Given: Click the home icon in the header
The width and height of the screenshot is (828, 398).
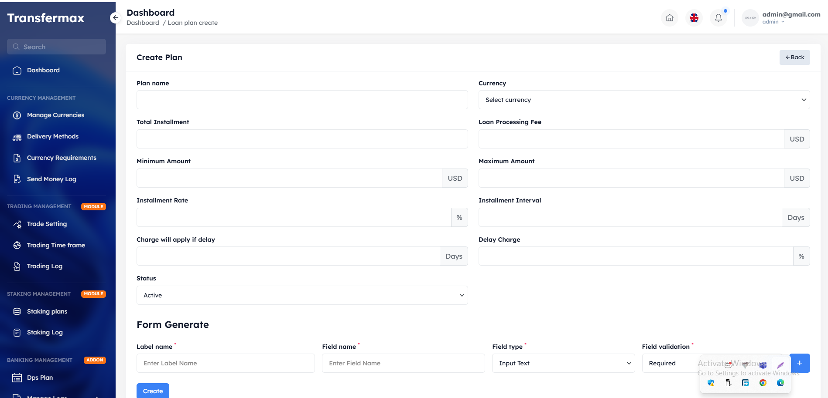Looking at the screenshot, I should (670, 18).
